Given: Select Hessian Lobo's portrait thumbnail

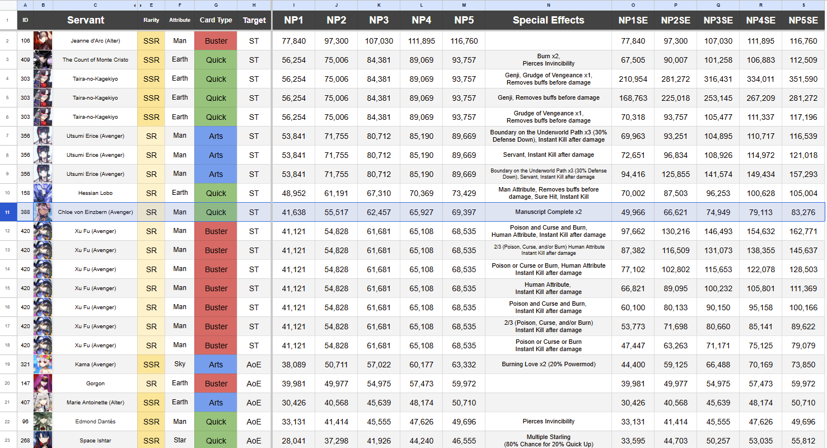Looking at the screenshot, I should pos(43,193).
